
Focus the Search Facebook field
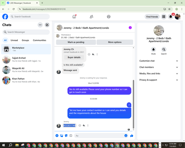pyautogui.click(x=30, y=17)
